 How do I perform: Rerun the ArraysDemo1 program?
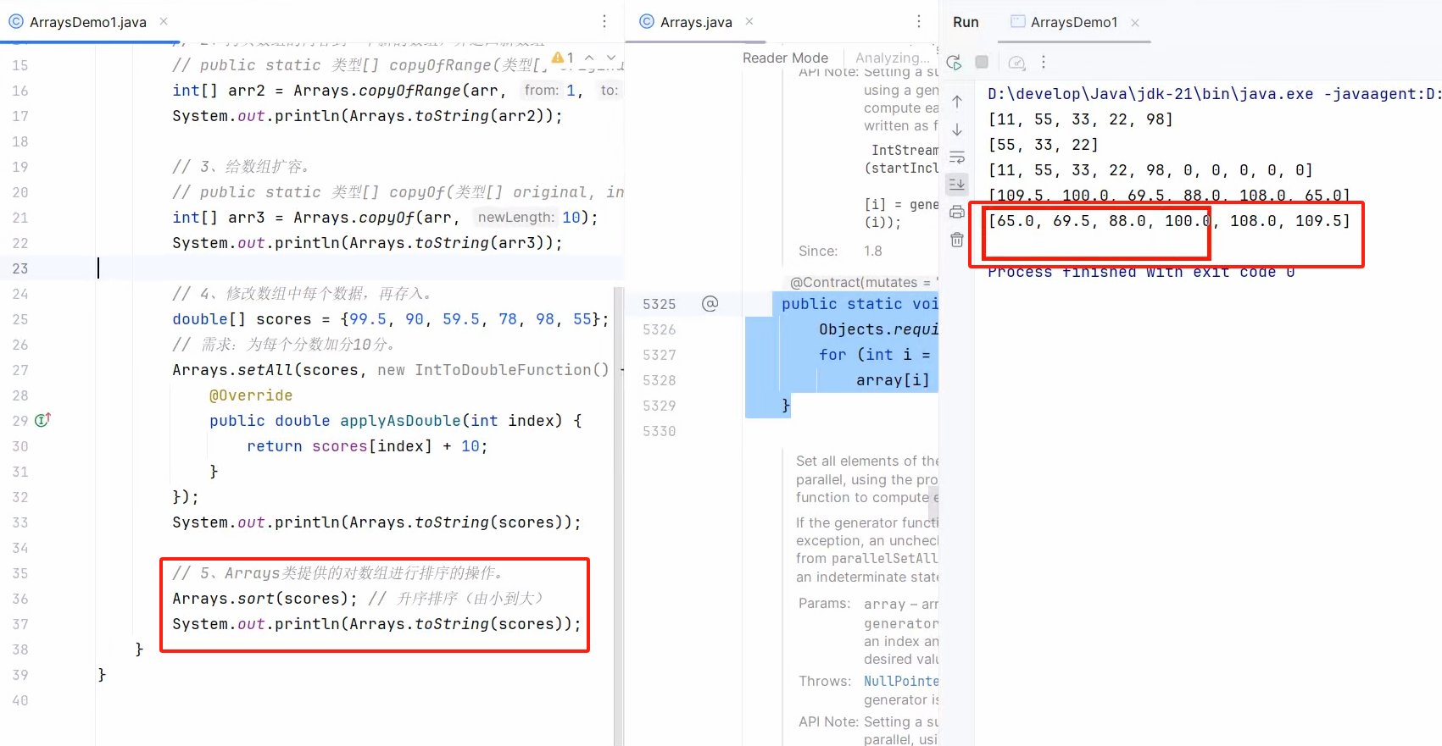[954, 63]
